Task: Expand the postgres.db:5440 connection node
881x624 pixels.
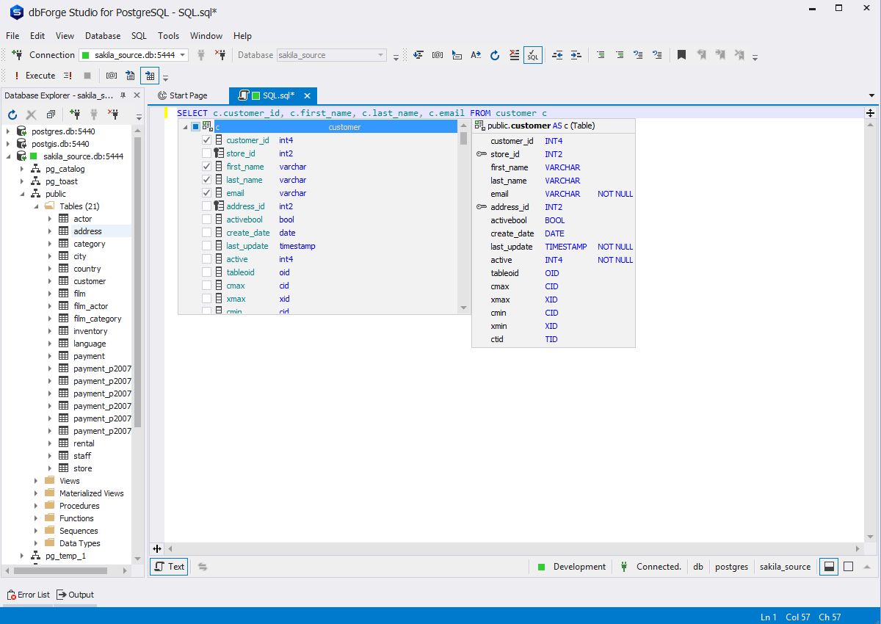Action: pyautogui.click(x=8, y=131)
